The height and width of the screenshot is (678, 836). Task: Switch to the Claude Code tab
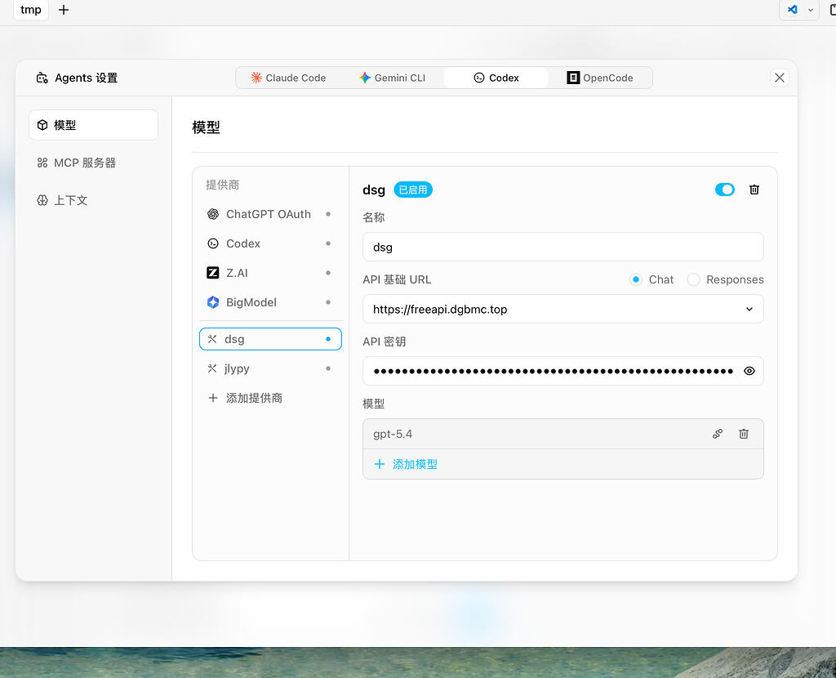tap(288, 78)
